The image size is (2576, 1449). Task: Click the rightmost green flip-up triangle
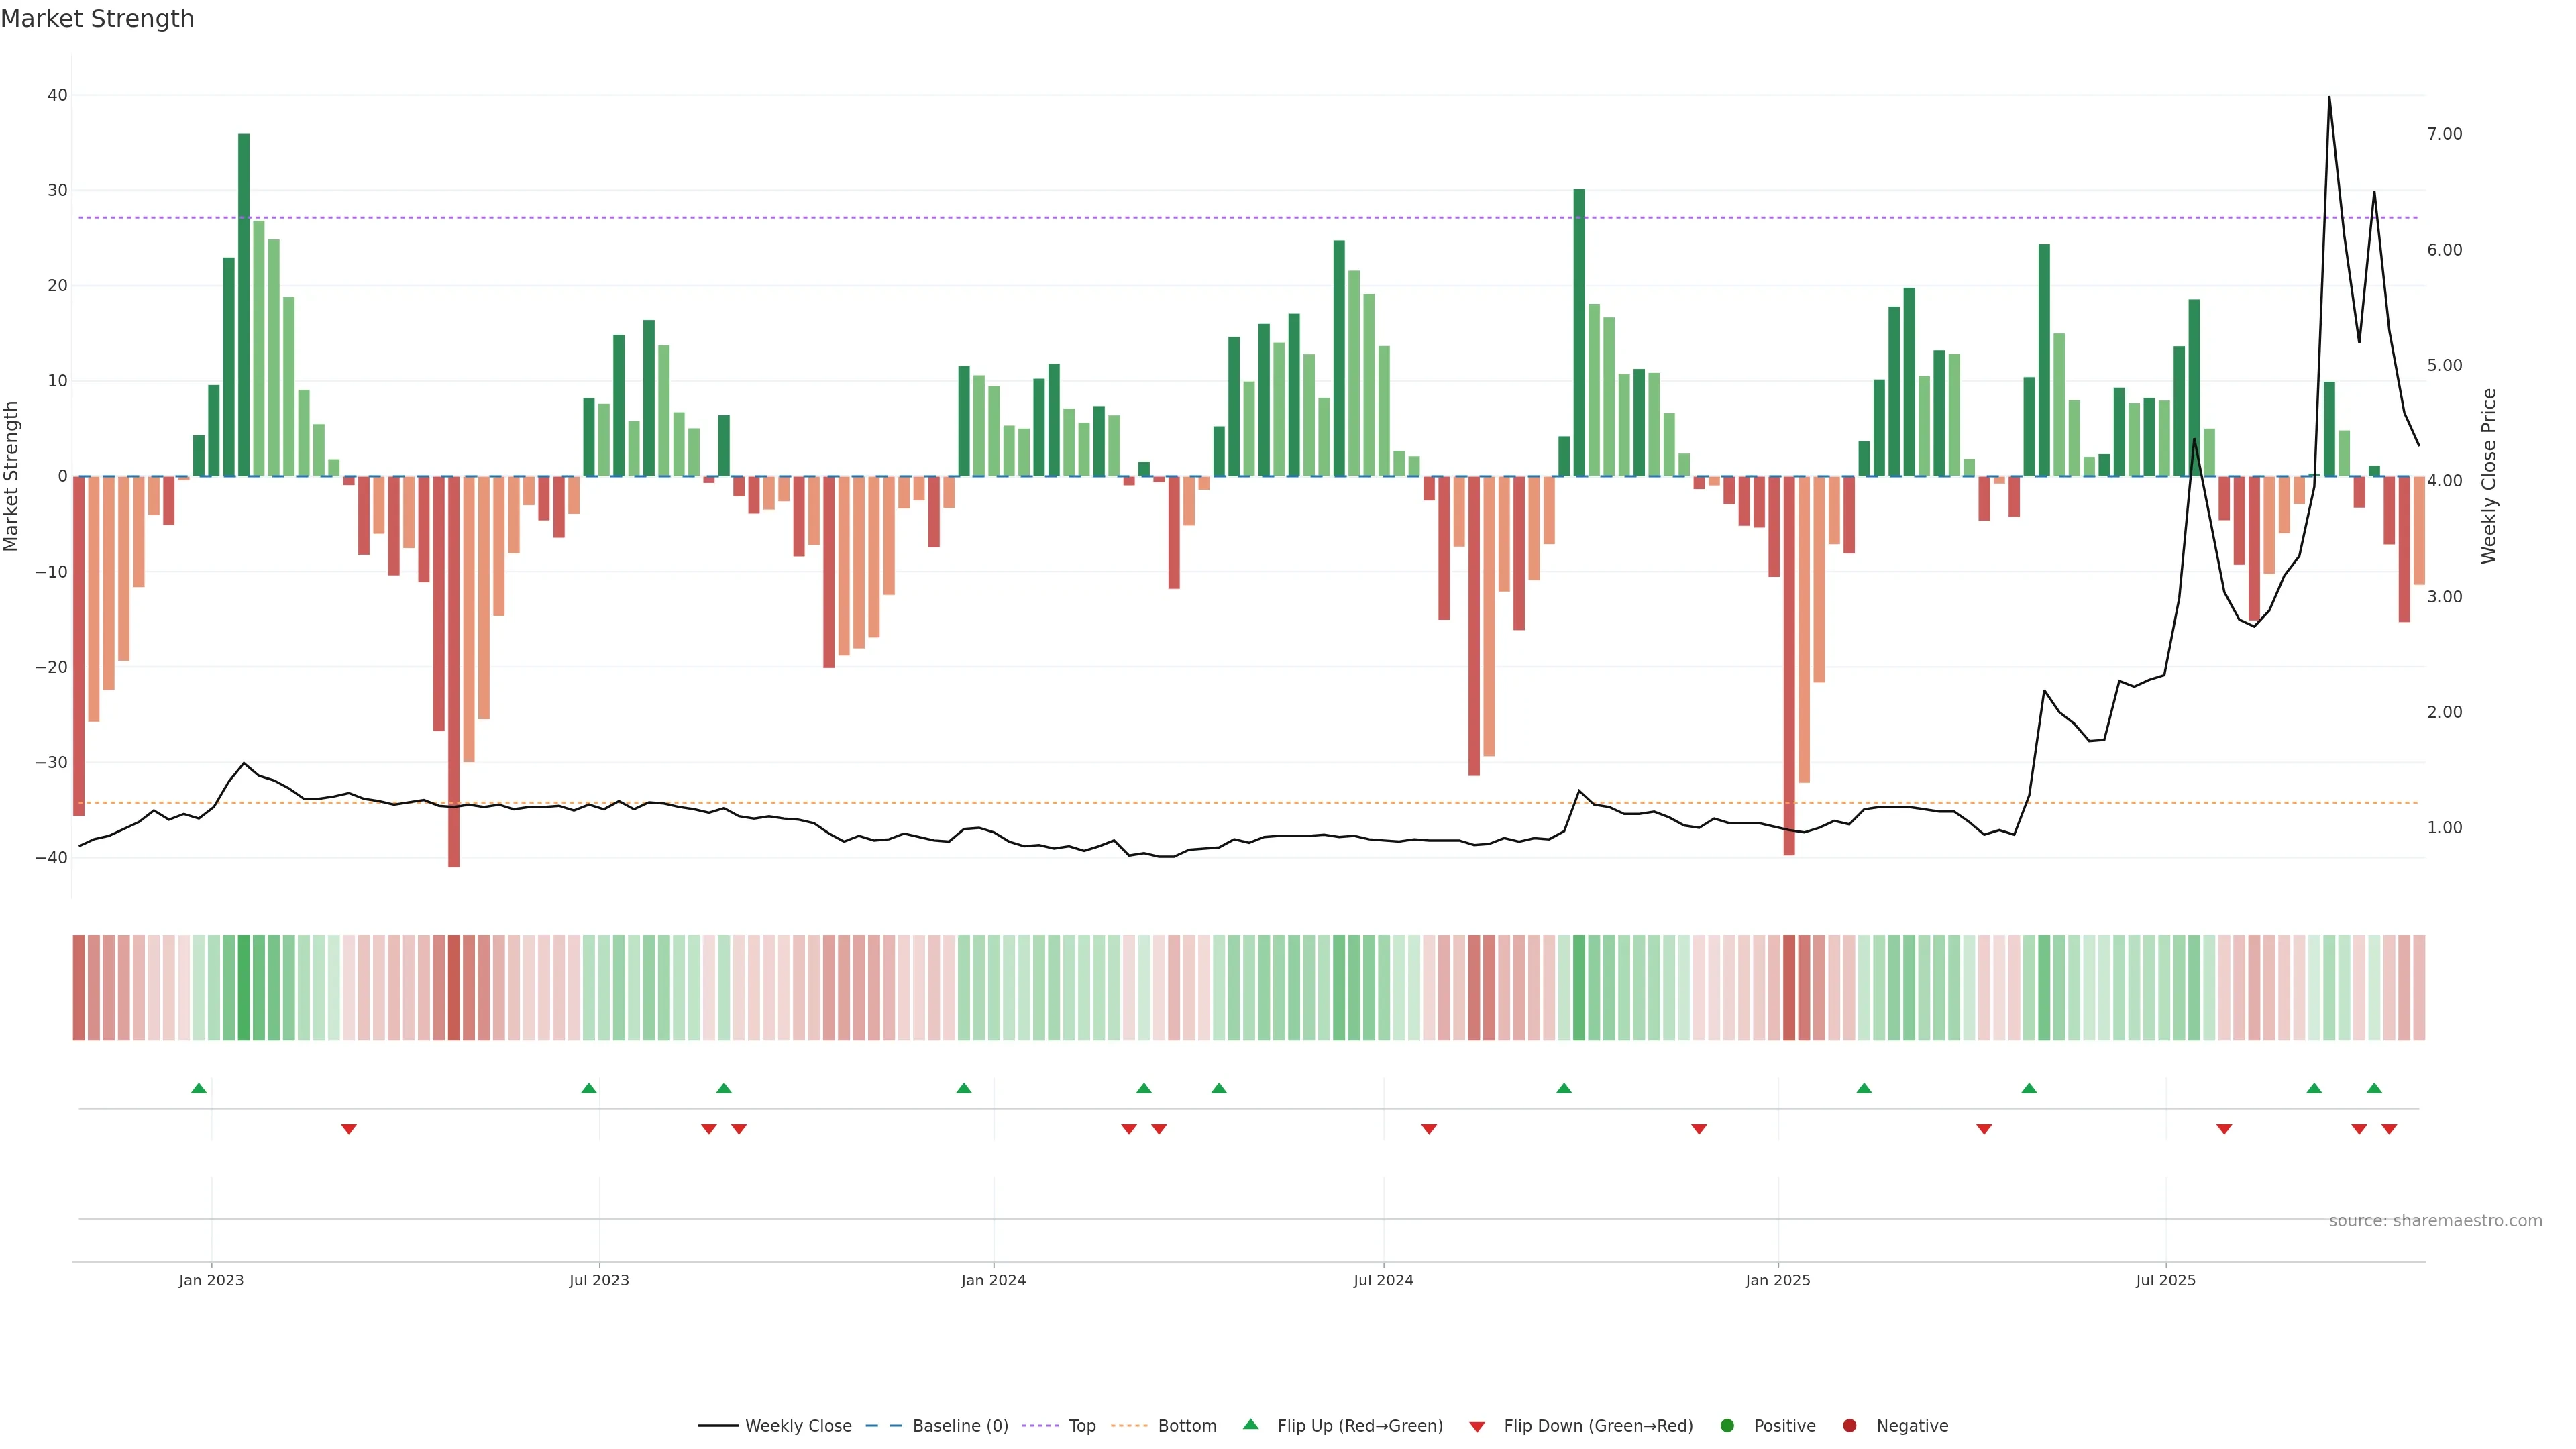2374,1088
